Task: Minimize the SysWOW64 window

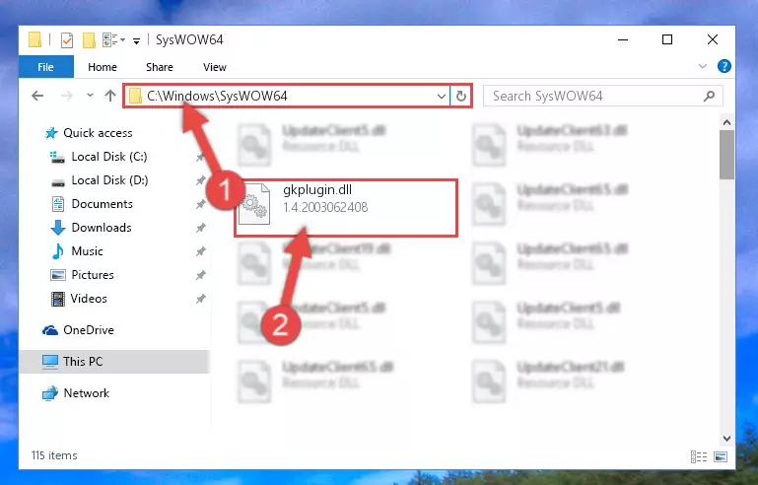Action: pyautogui.click(x=623, y=39)
